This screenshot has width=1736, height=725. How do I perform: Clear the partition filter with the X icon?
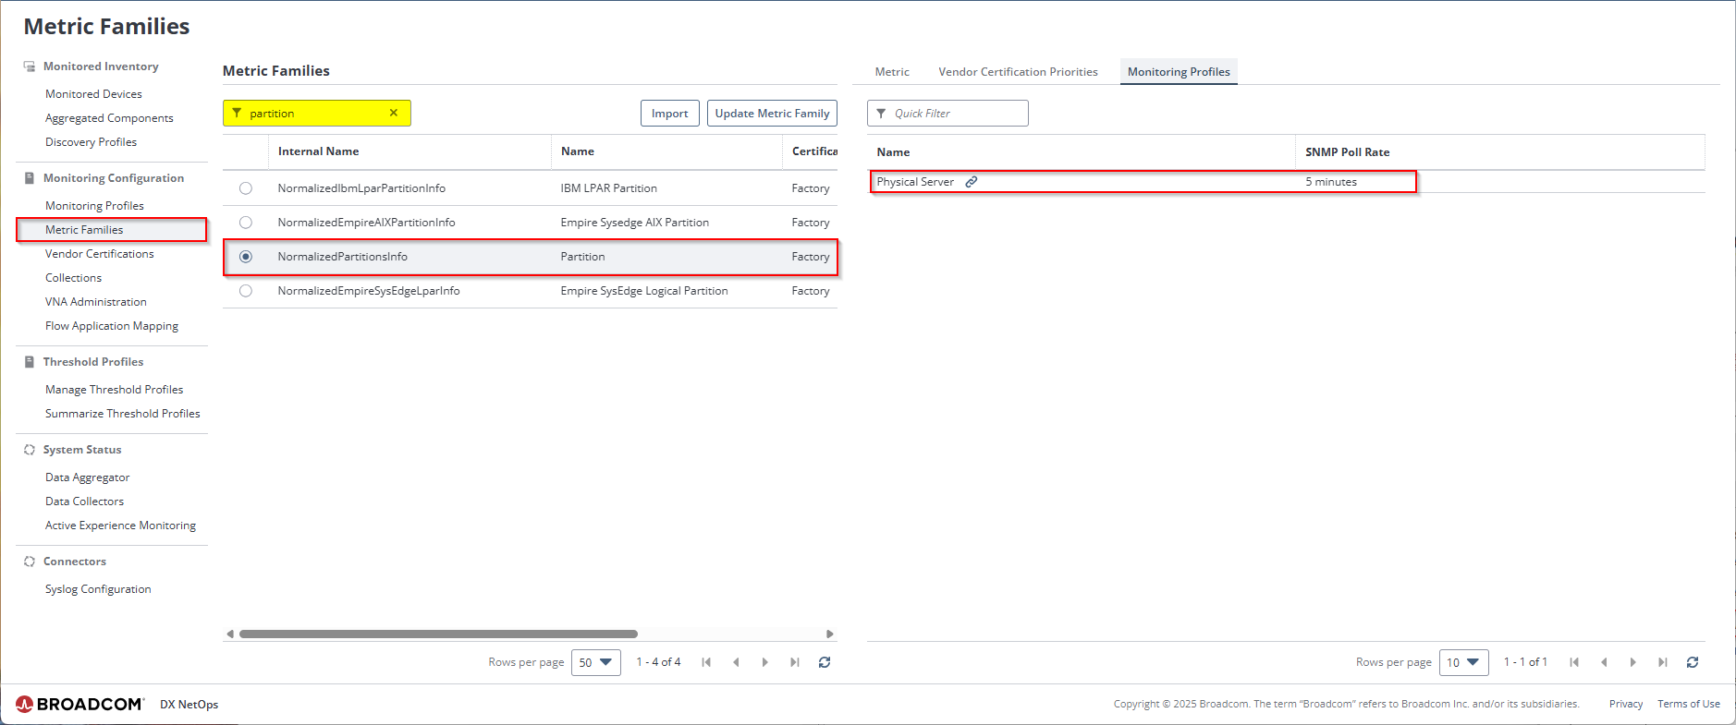[393, 113]
